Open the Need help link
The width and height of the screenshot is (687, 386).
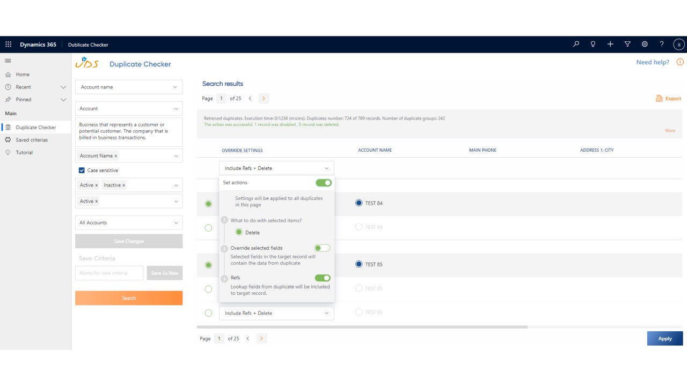(653, 62)
